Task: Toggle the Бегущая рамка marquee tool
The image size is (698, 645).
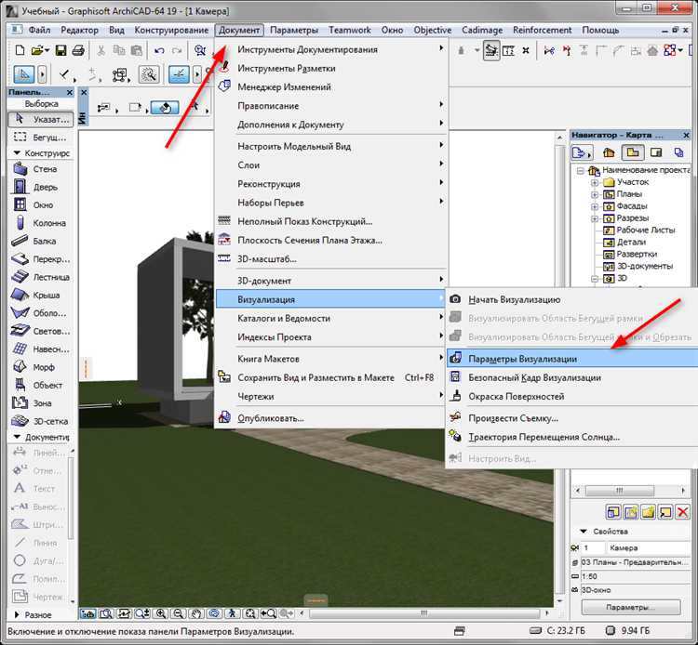Action: [37, 137]
